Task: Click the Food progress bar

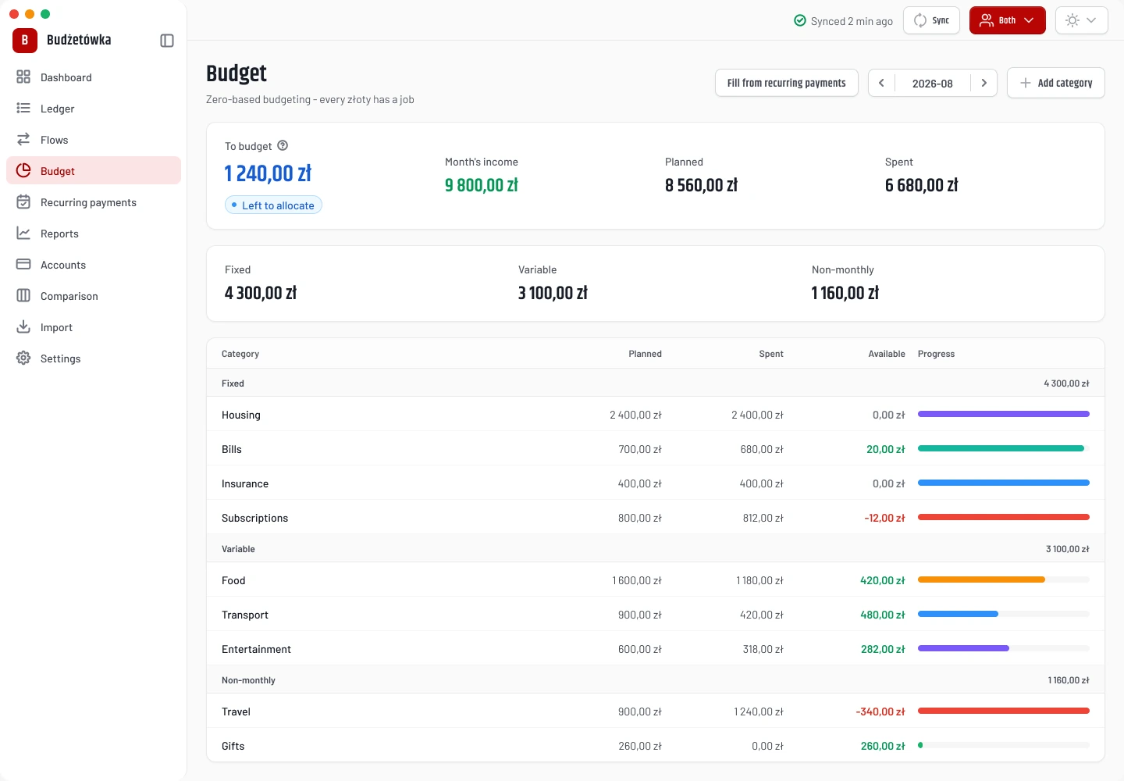Action: tap(1004, 580)
